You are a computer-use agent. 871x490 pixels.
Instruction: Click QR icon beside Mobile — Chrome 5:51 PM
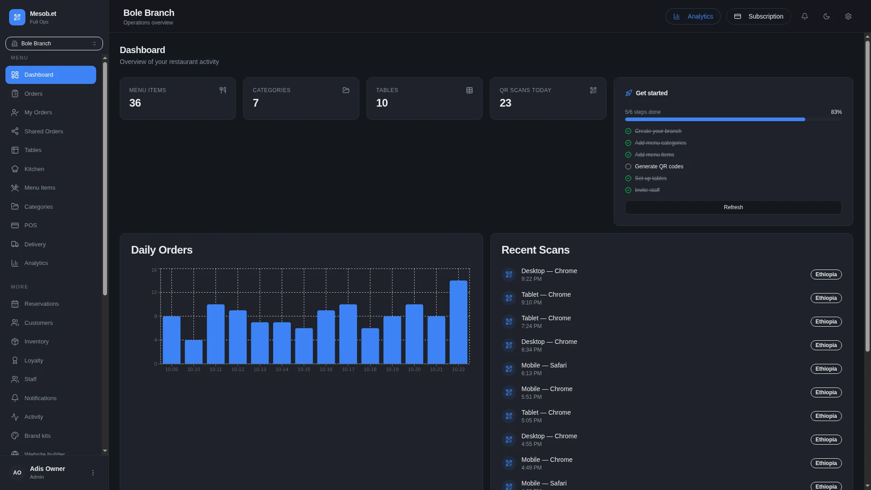tap(509, 392)
